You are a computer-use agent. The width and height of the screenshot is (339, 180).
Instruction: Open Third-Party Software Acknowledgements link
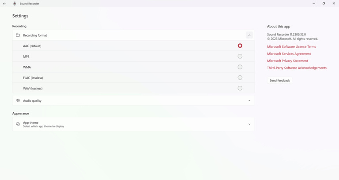pos(297,68)
